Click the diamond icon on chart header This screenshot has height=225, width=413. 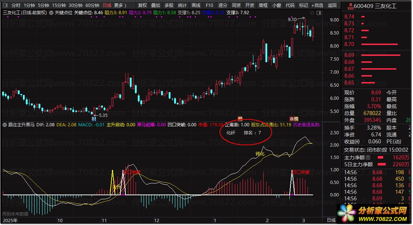312,13
